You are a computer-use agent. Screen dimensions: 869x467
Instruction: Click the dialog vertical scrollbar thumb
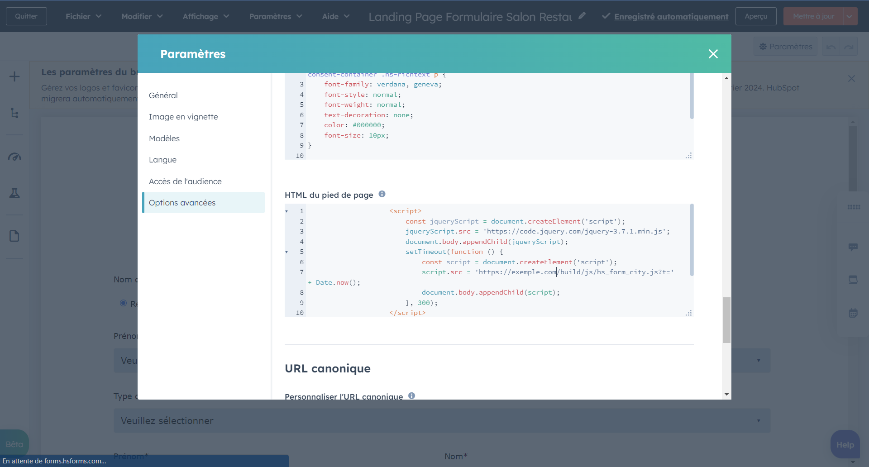(x=726, y=320)
